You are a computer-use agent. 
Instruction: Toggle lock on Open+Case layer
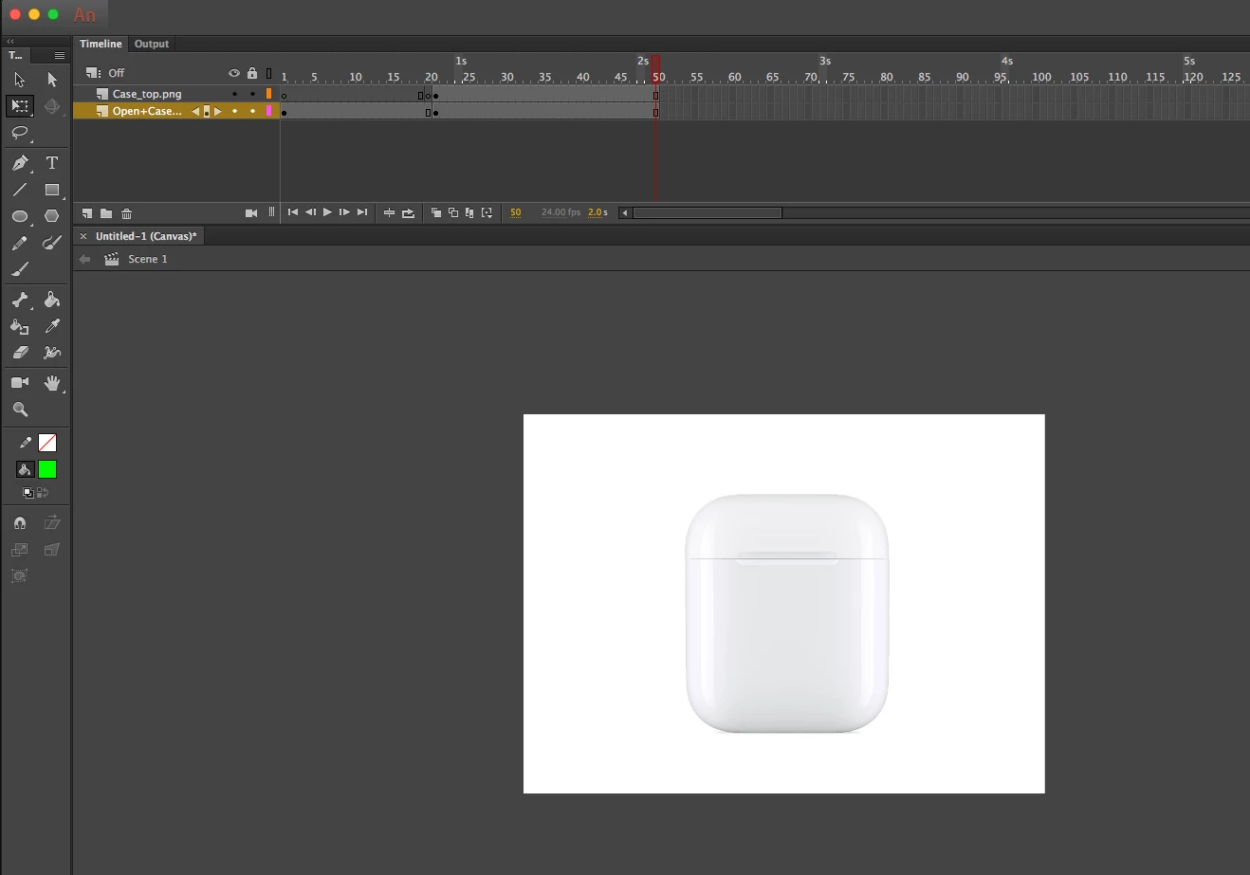pos(252,112)
